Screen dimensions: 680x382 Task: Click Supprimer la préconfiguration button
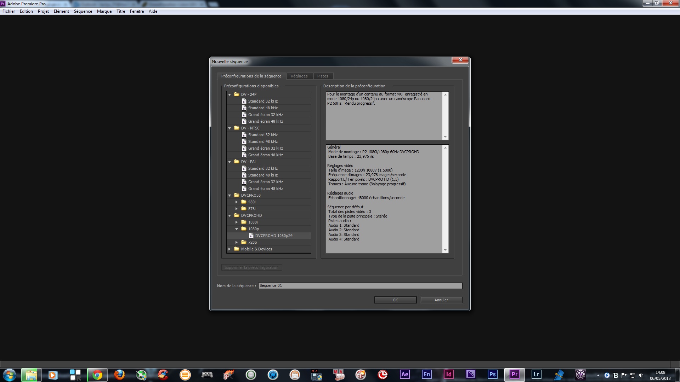pyautogui.click(x=251, y=267)
